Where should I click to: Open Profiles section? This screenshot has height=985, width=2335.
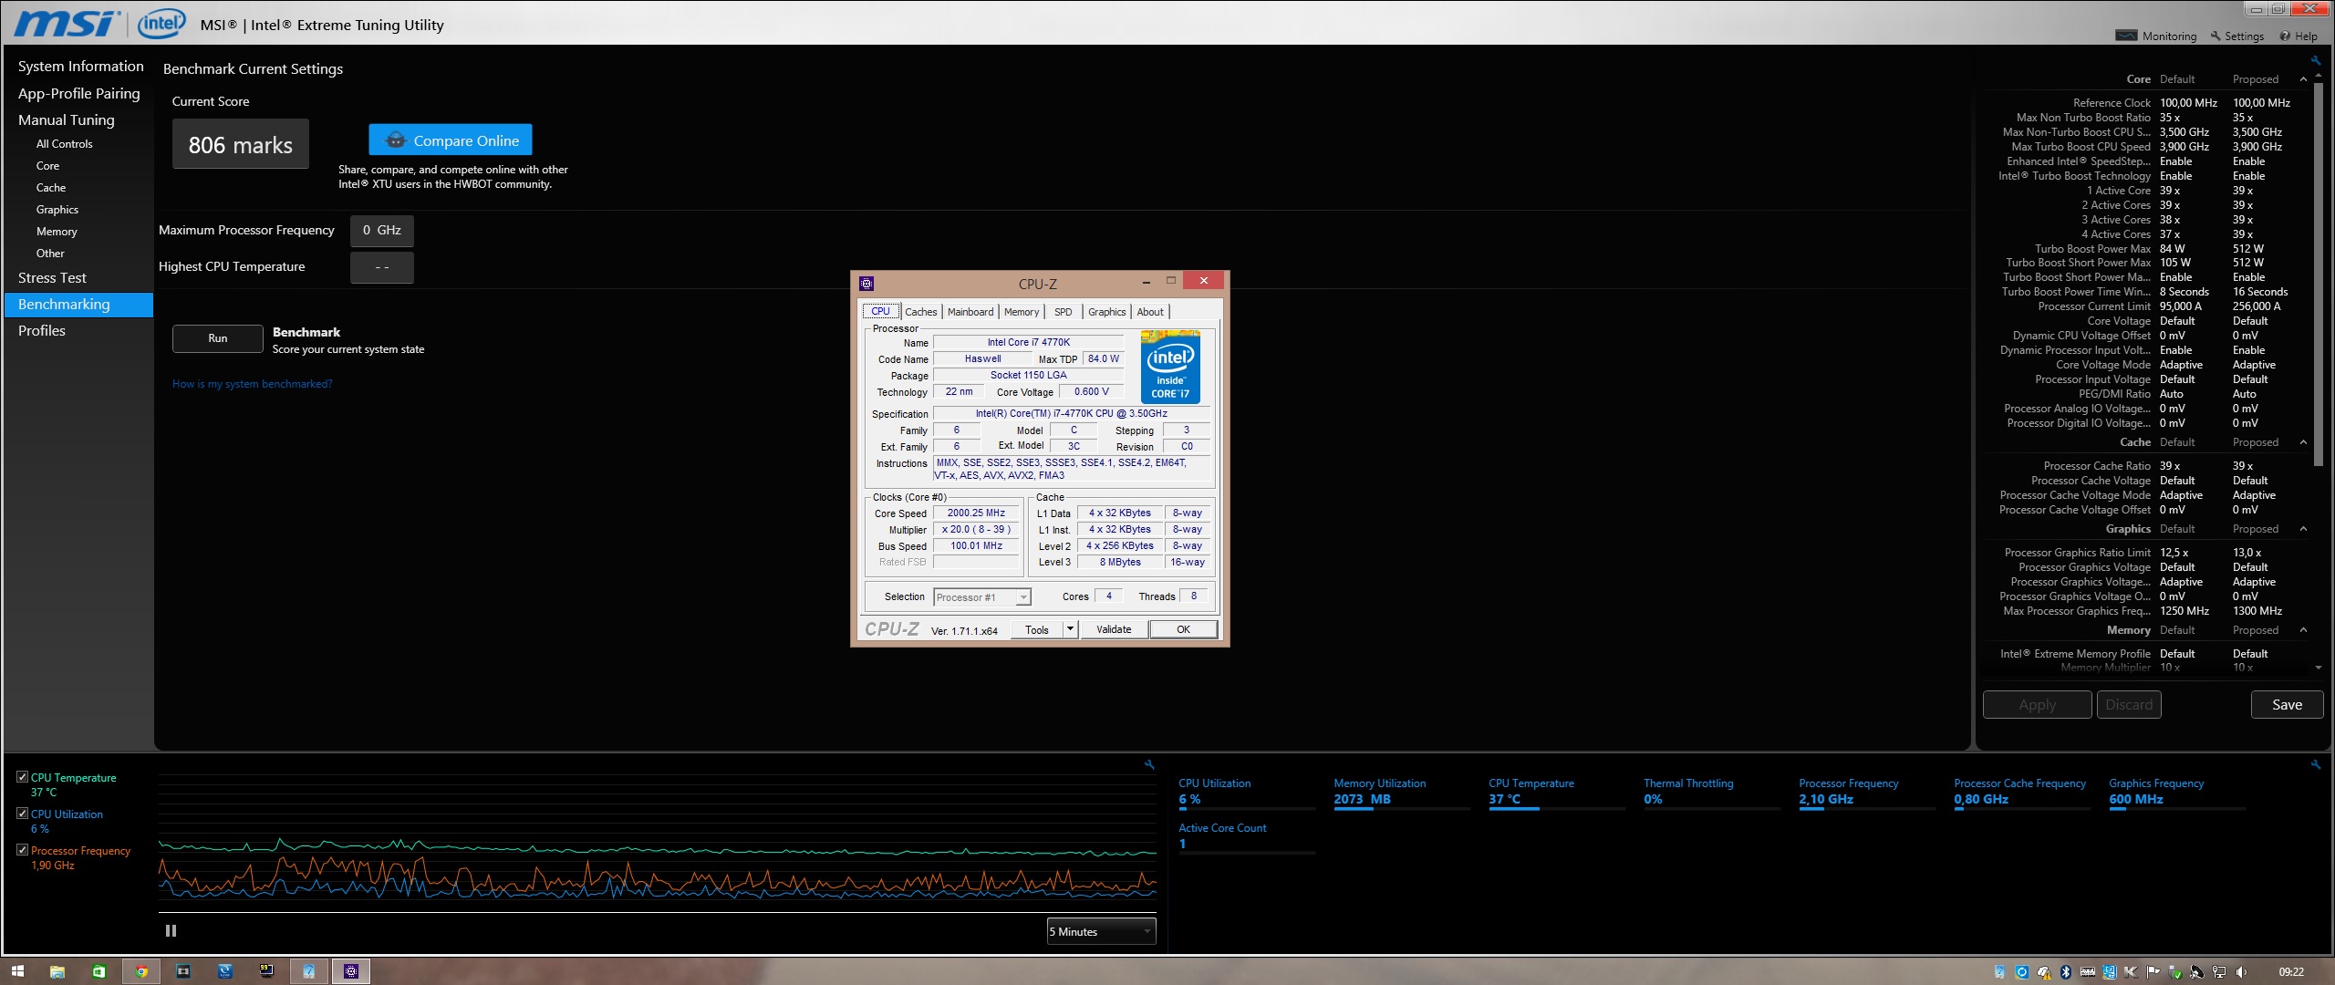pos(42,331)
